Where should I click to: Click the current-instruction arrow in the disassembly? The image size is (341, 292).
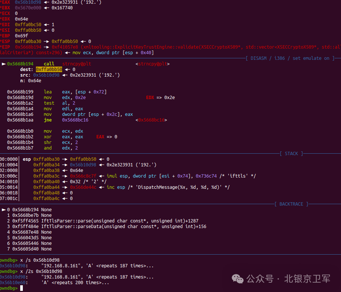[x=4, y=64]
